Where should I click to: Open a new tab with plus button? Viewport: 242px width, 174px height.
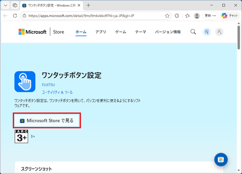pos(88,5)
